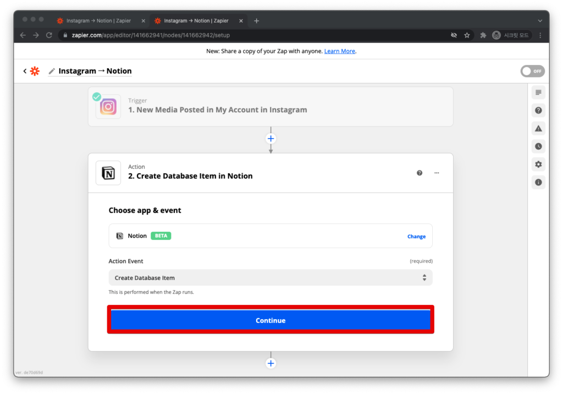Click the eye-slash tracking icon in address bar

point(454,35)
